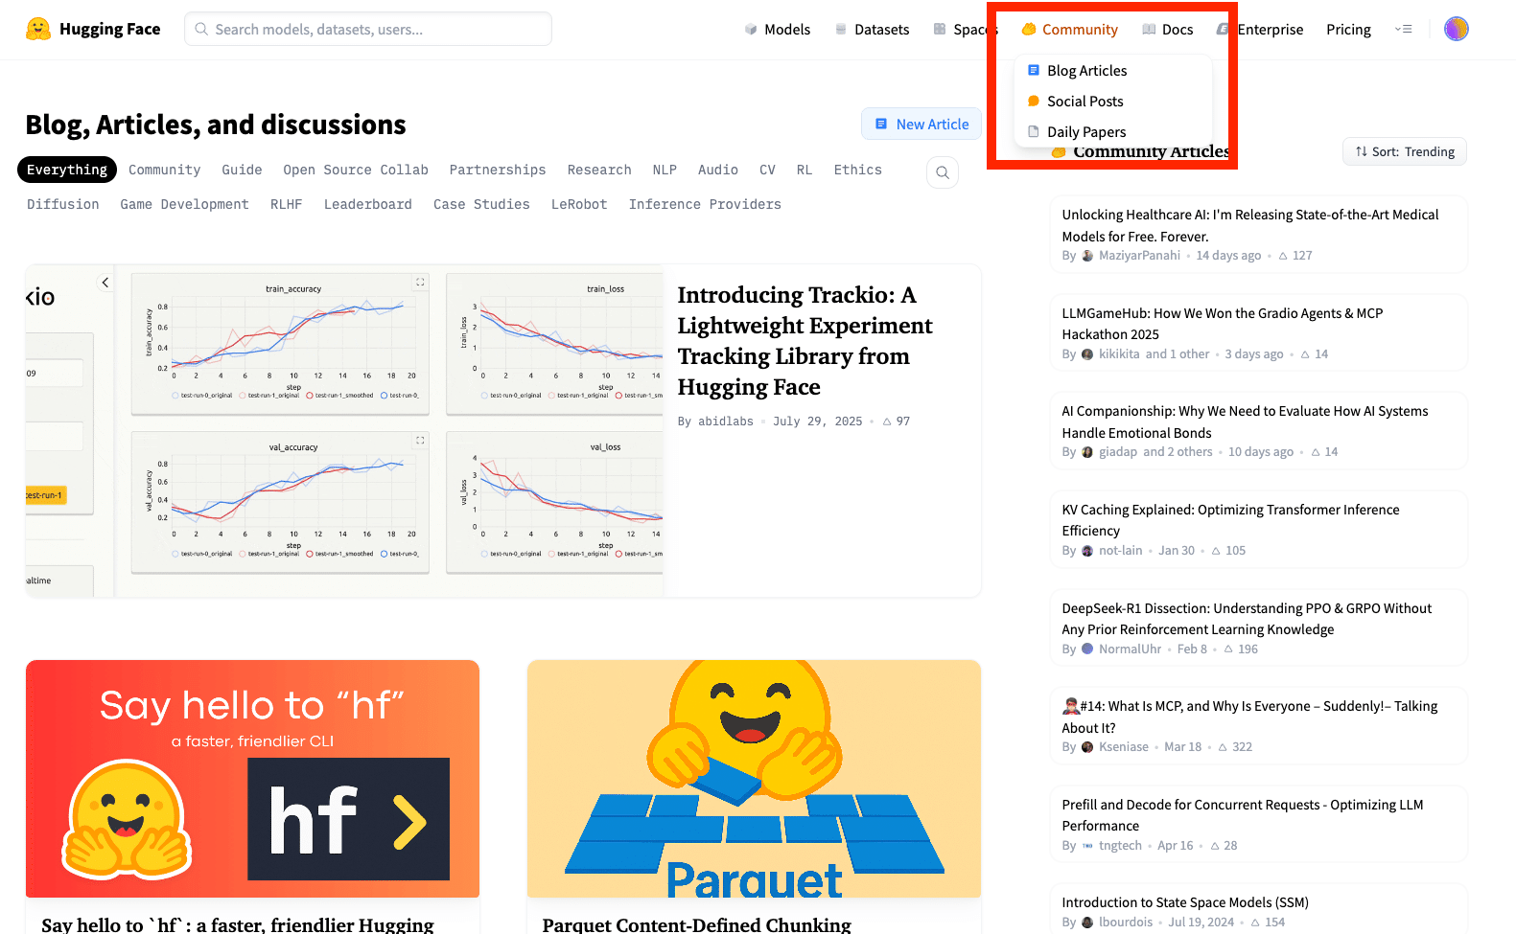Filter articles by the Research tag
This screenshot has width=1516, height=934.
tap(598, 170)
